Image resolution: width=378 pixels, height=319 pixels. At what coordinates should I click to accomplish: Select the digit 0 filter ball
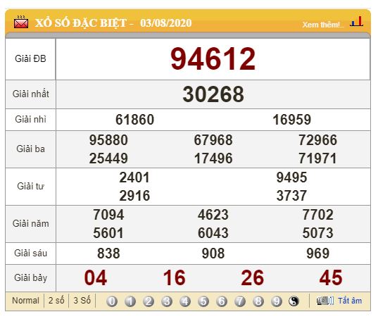pos(112,301)
